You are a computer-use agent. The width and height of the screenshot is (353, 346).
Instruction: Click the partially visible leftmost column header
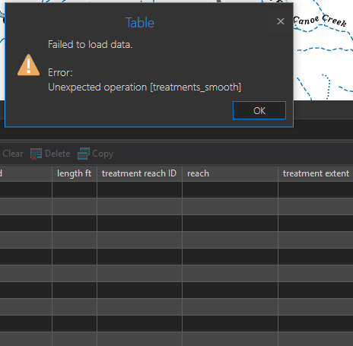point(26,173)
